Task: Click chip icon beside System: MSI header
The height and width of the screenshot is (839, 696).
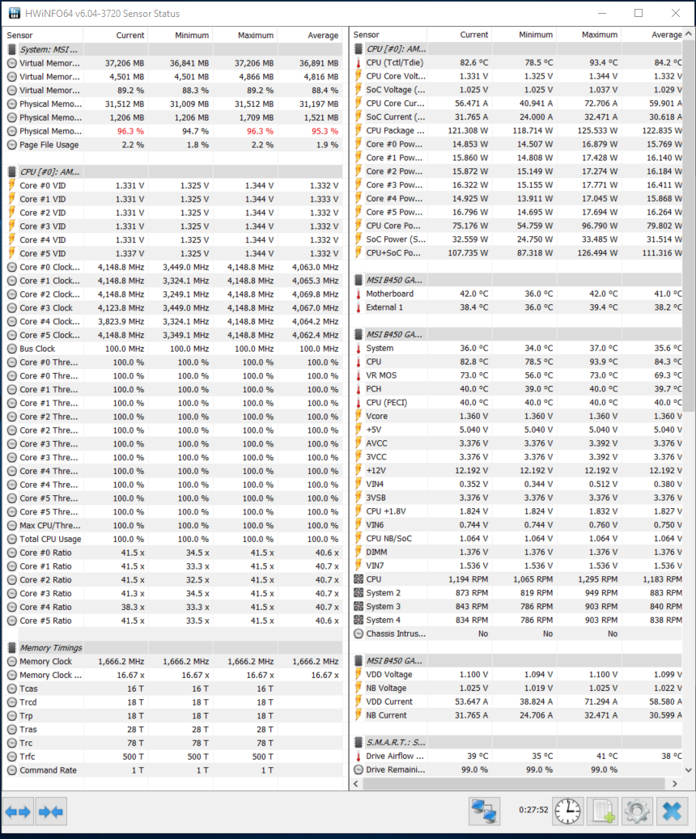Action: pyautogui.click(x=12, y=49)
